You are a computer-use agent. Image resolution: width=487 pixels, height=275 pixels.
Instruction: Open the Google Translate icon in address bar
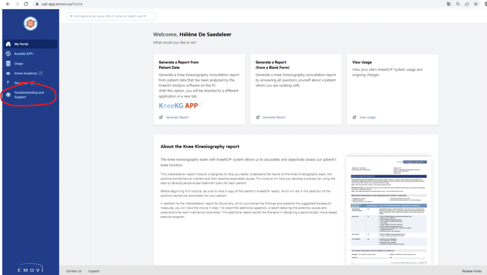pyautogui.click(x=449, y=4)
